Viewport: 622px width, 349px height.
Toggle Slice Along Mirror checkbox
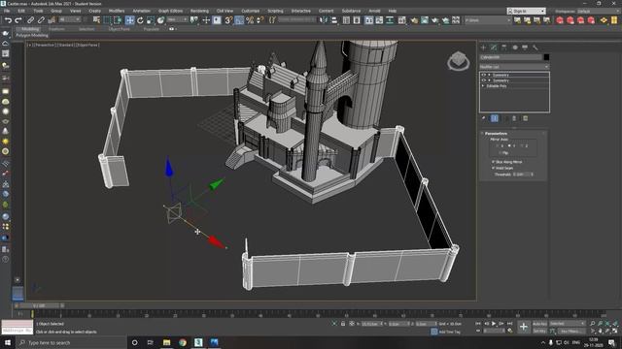click(x=494, y=162)
